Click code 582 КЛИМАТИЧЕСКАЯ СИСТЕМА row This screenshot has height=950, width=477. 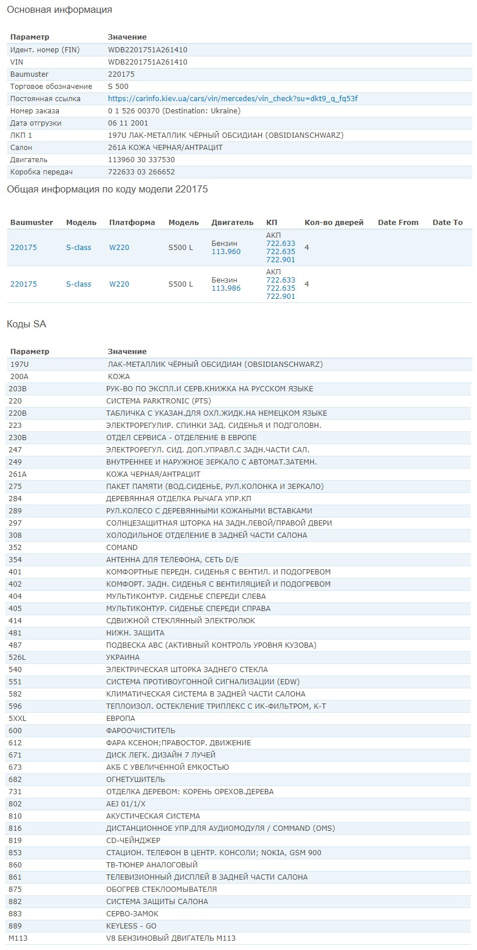click(238, 694)
